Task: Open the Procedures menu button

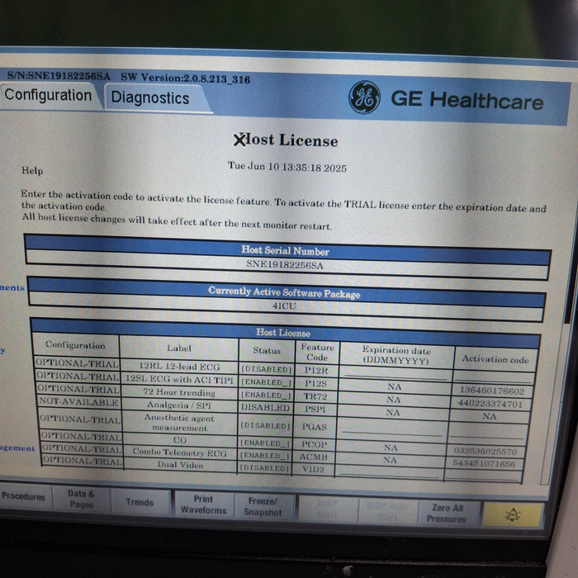Action: 24,496
